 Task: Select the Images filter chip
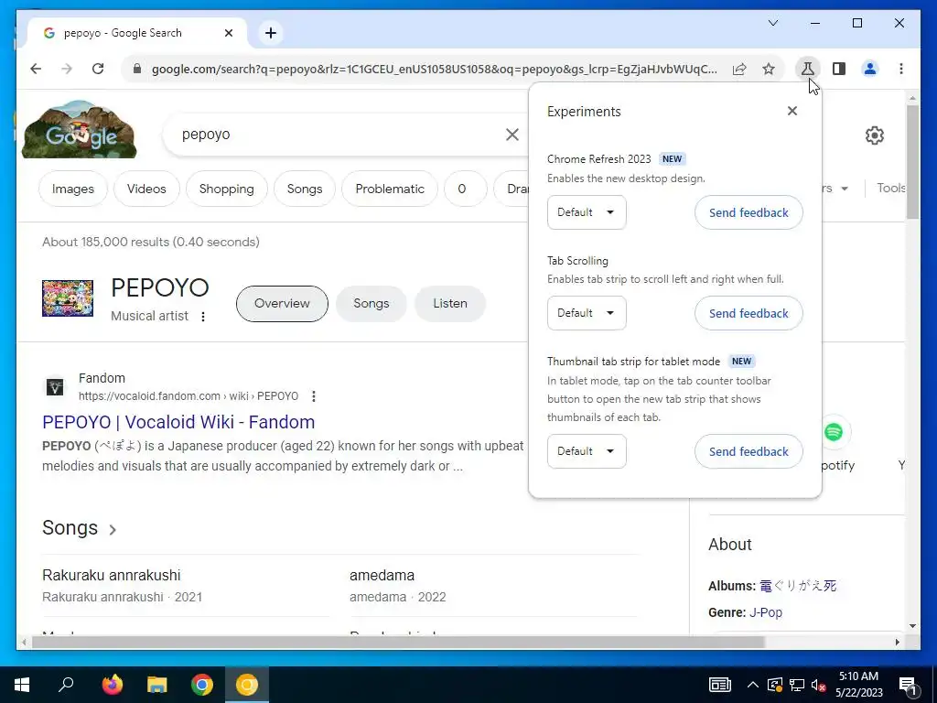pos(73,189)
